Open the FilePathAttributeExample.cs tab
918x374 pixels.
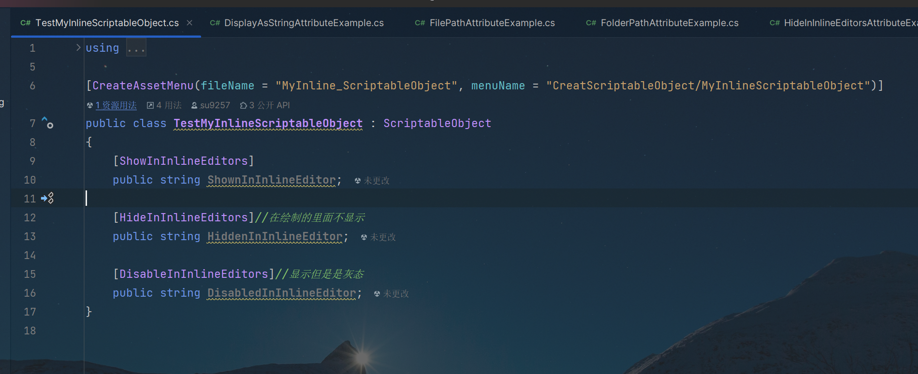click(492, 23)
